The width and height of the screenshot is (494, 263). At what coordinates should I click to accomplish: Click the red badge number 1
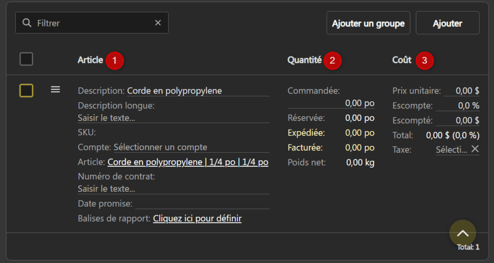click(114, 61)
